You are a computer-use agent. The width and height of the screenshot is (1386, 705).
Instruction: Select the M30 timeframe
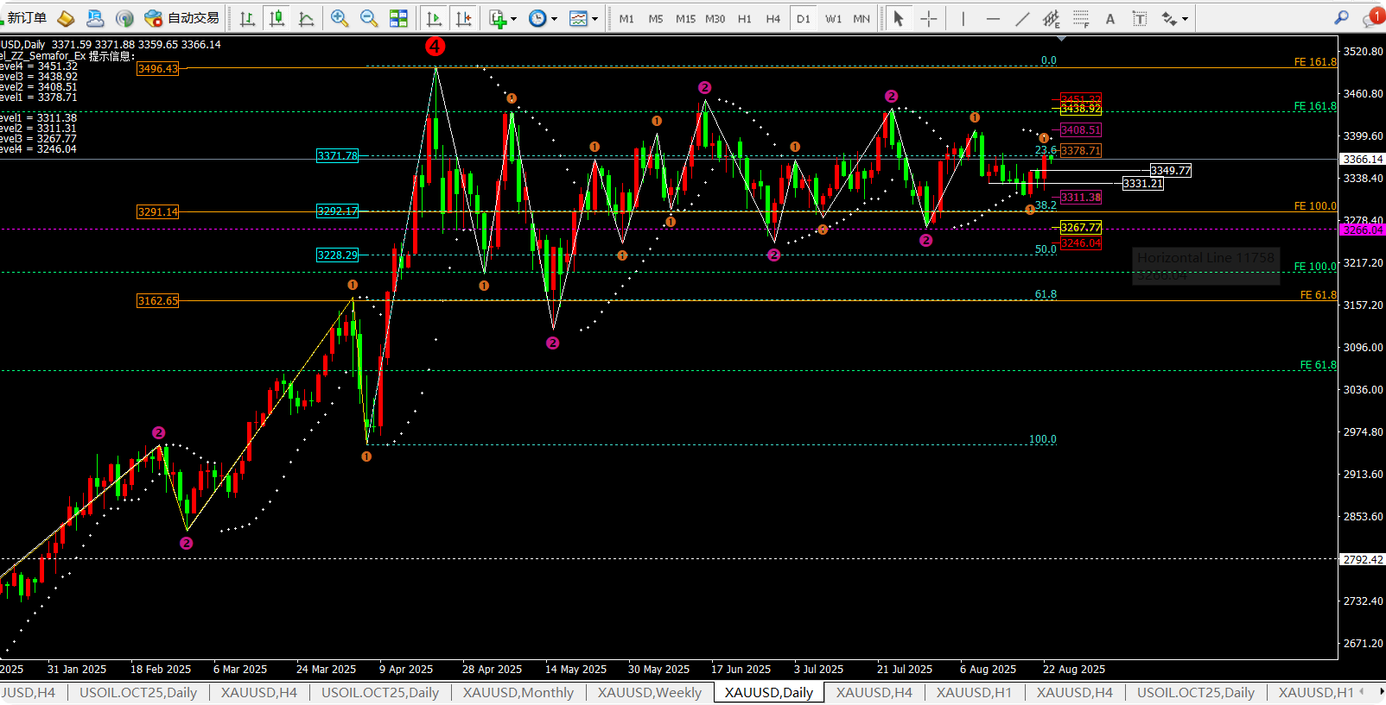(715, 18)
